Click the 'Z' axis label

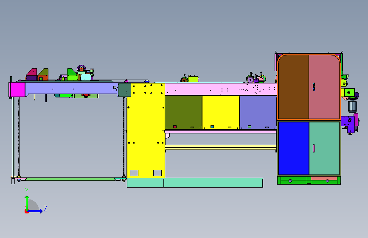(45, 208)
